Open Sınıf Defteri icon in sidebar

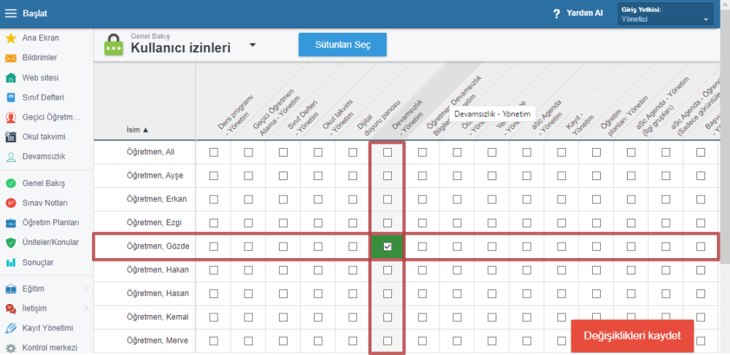tap(11, 97)
